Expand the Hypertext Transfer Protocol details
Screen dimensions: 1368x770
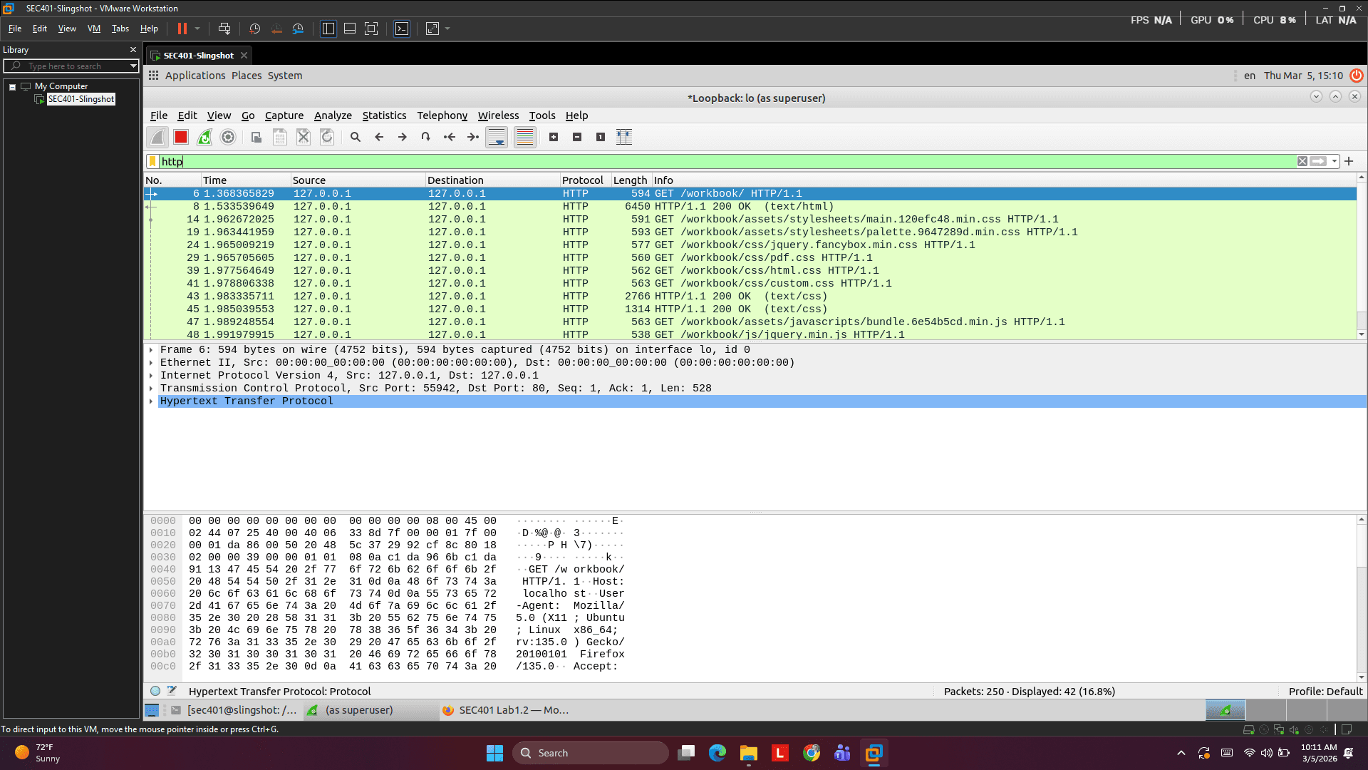click(x=150, y=401)
